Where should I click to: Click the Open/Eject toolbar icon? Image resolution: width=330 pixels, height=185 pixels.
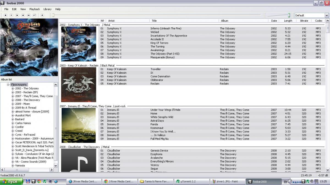click(42, 15)
